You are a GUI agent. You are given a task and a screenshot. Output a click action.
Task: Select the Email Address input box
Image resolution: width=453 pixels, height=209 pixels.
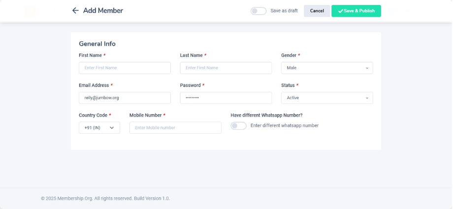125,98
